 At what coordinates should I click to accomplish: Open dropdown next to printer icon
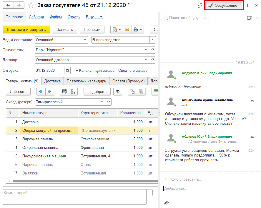(141, 30)
